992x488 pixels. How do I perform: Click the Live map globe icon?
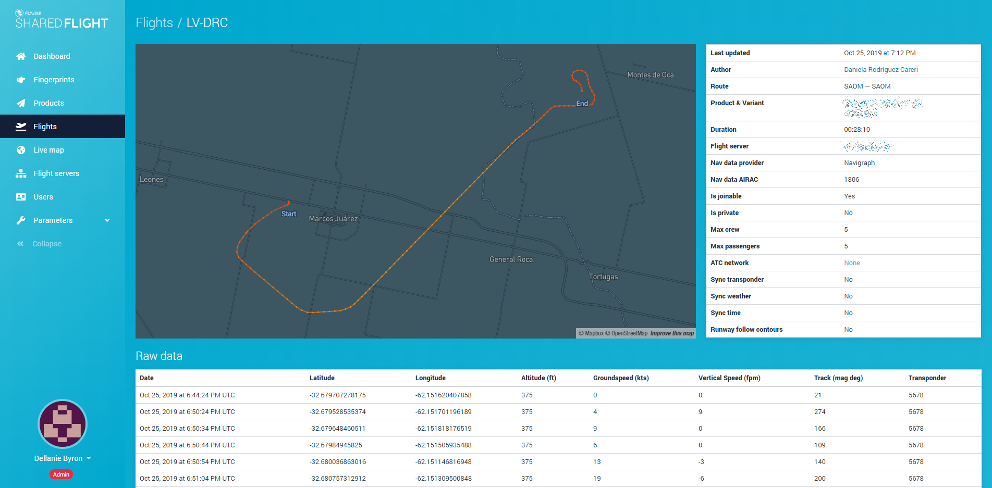pos(21,150)
